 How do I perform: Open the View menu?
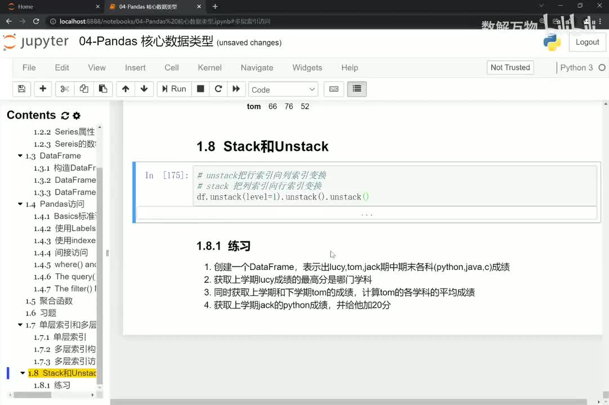click(97, 67)
